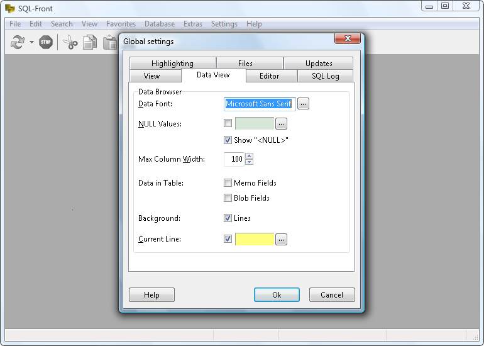Open color picker button for Current Line
Image resolution: width=484 pixels, height=346 pixels.
point(281,240)
